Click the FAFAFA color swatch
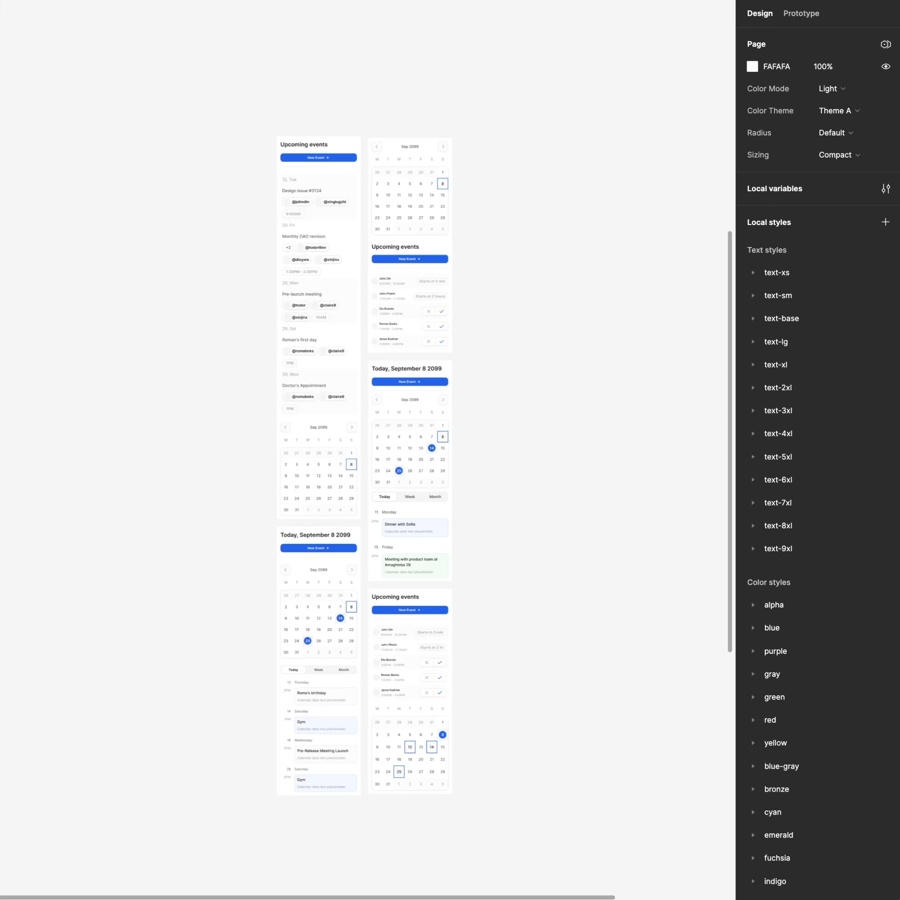The image size is (900, 900). [x=752, y=66]
